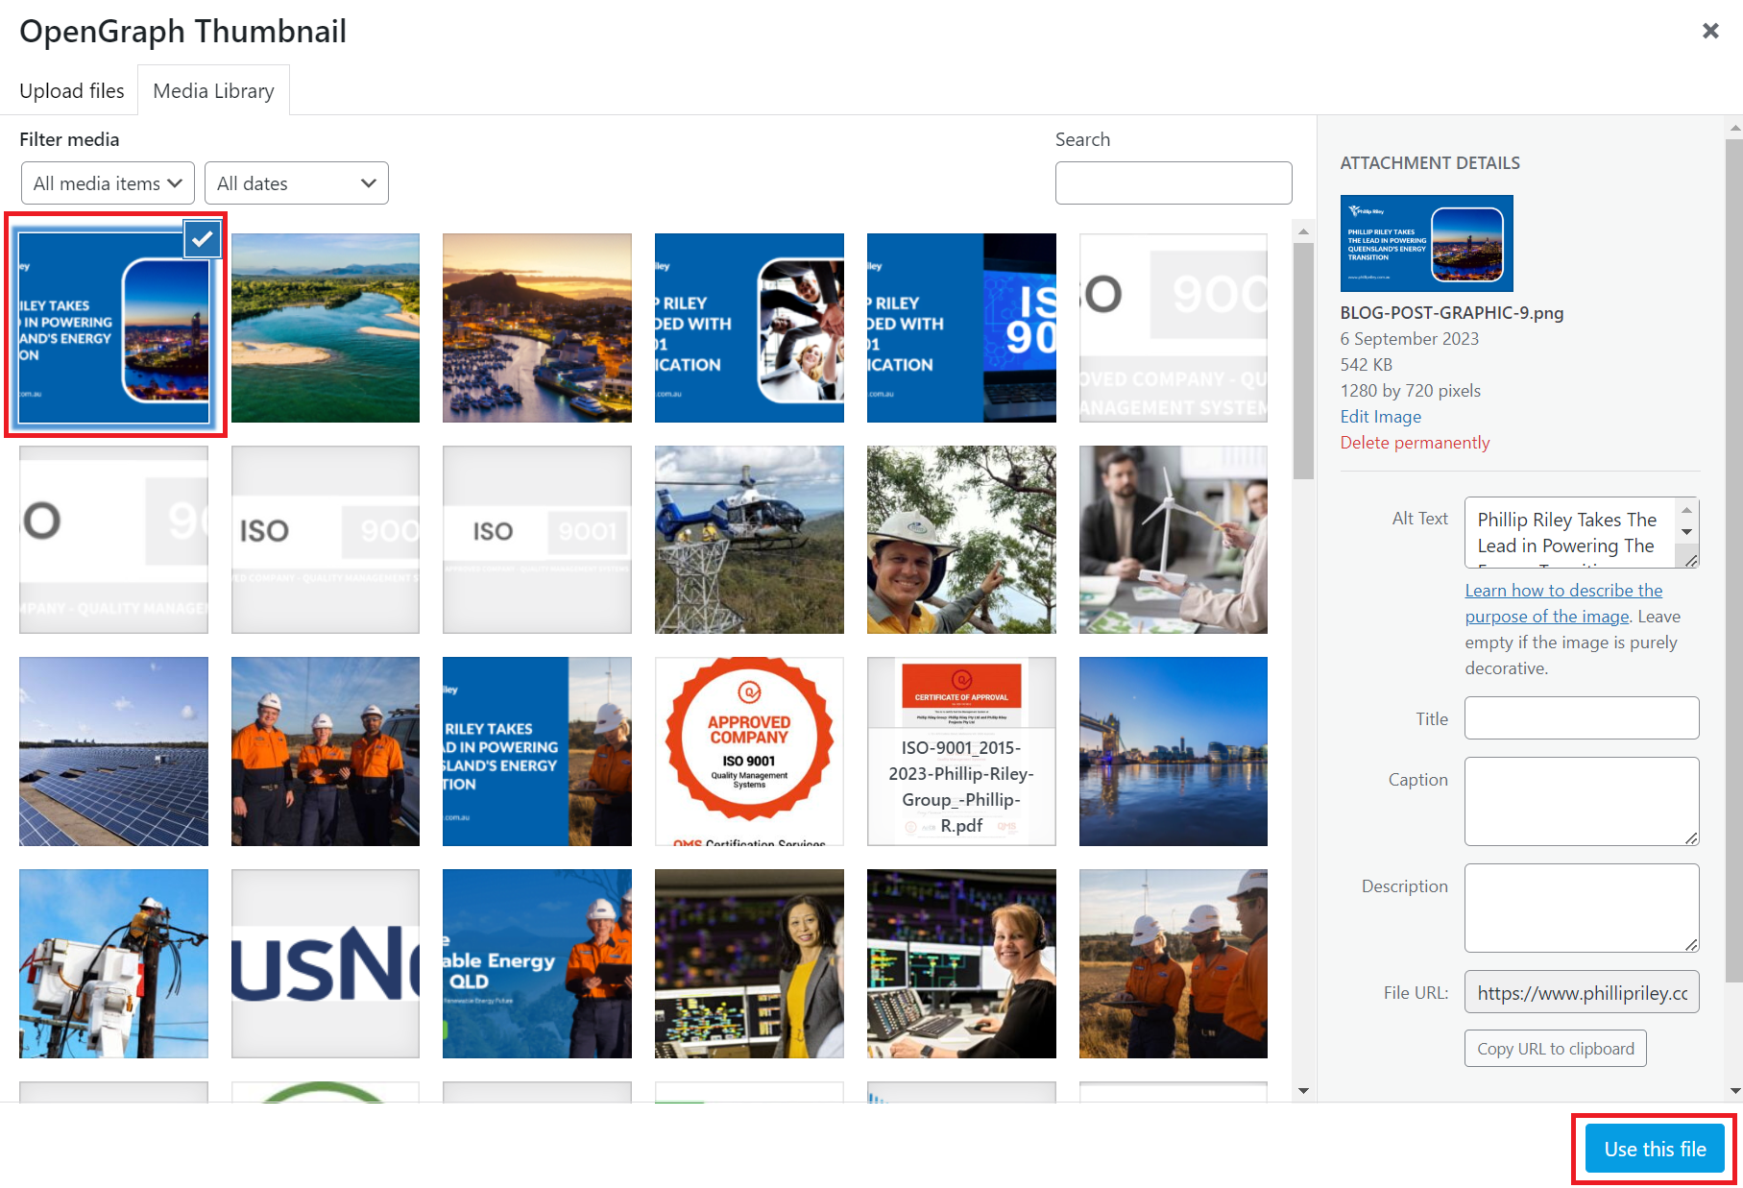Choose the Approved Company ISO 9001 badge image

[x=749, y=752]
